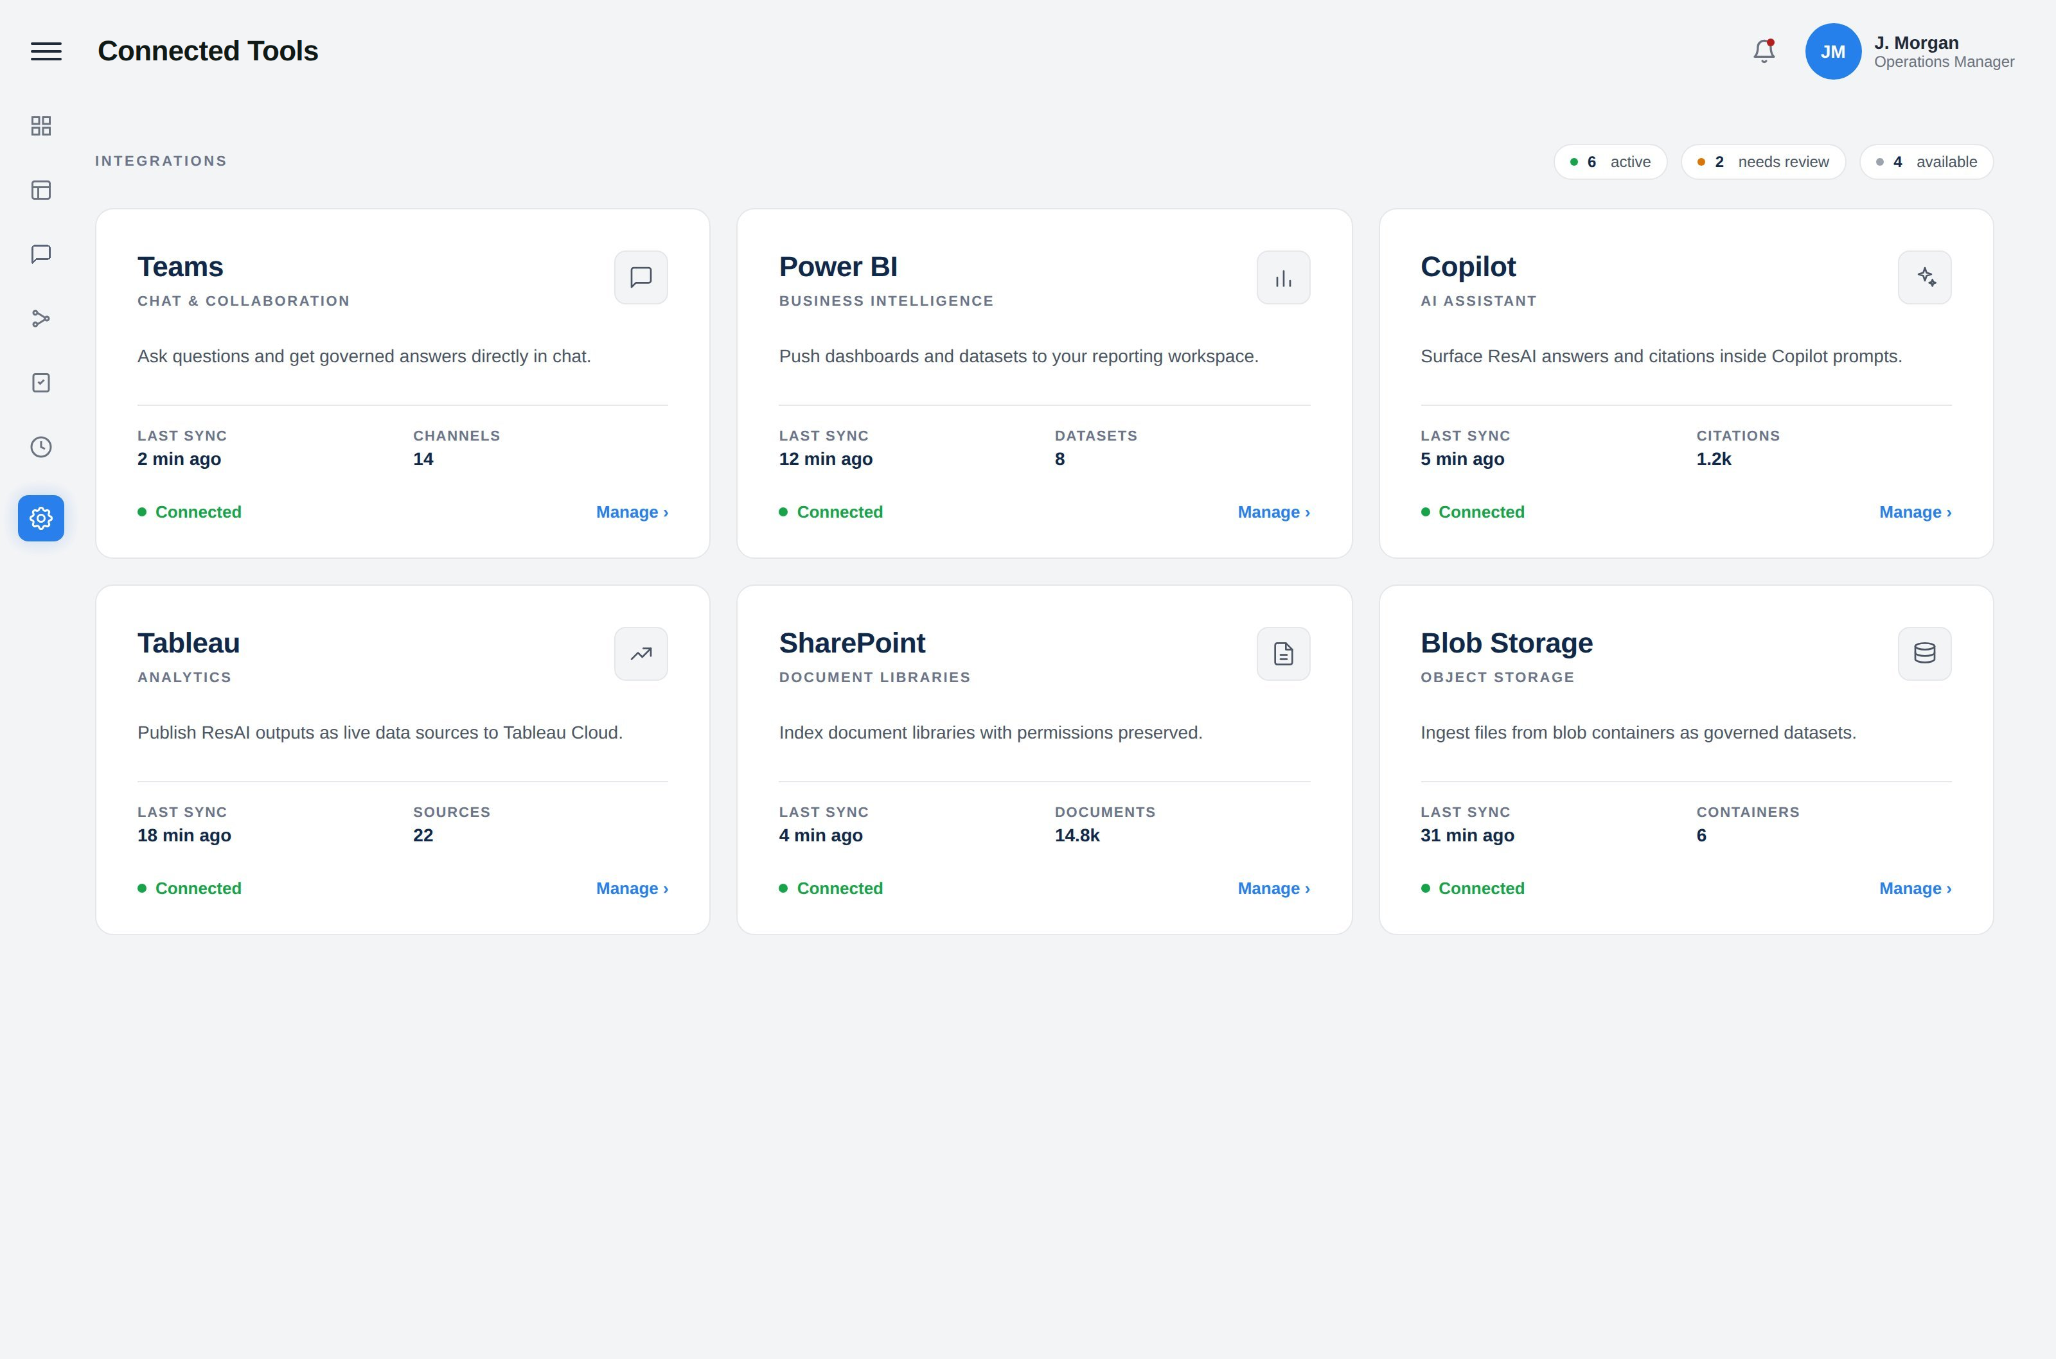The image size is (2056, 1359).
Task: Click the Copilot card title
Action: [x=1467, y=267]
